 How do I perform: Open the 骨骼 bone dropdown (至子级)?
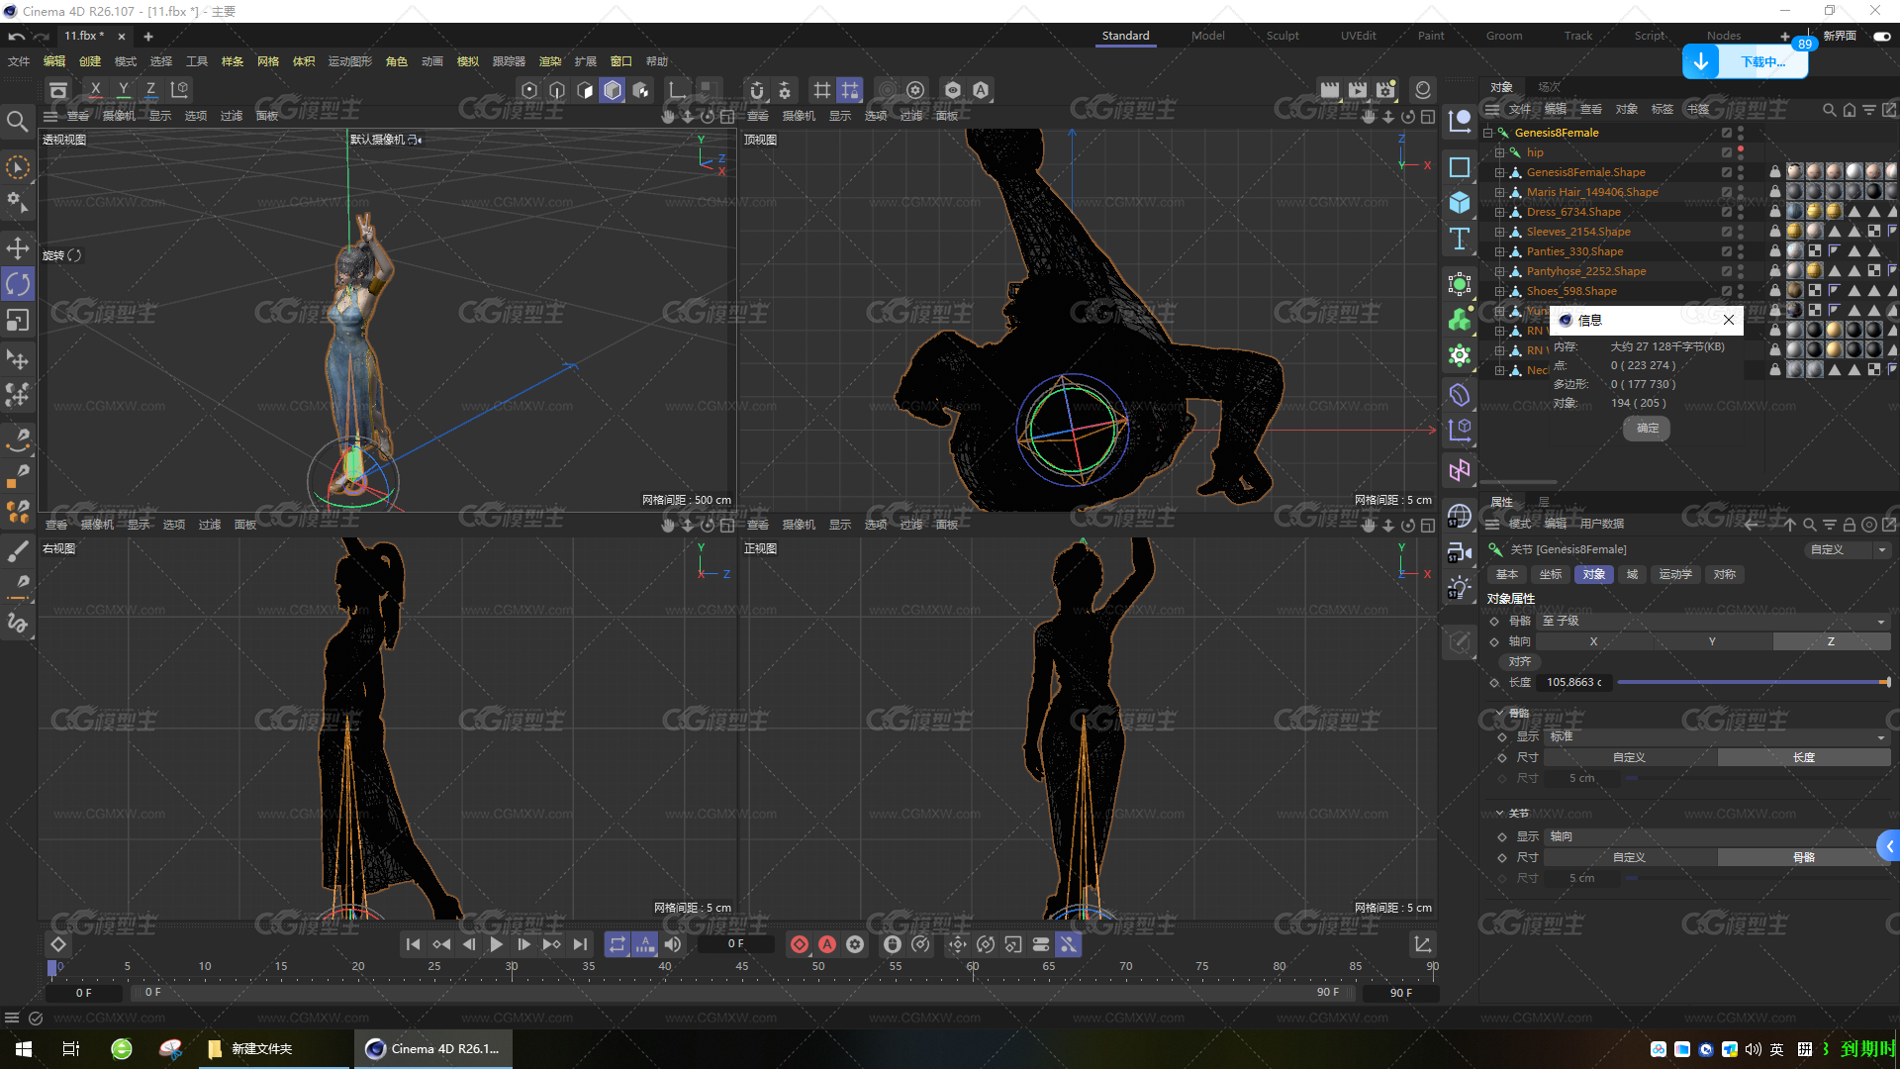(1713, 621)
